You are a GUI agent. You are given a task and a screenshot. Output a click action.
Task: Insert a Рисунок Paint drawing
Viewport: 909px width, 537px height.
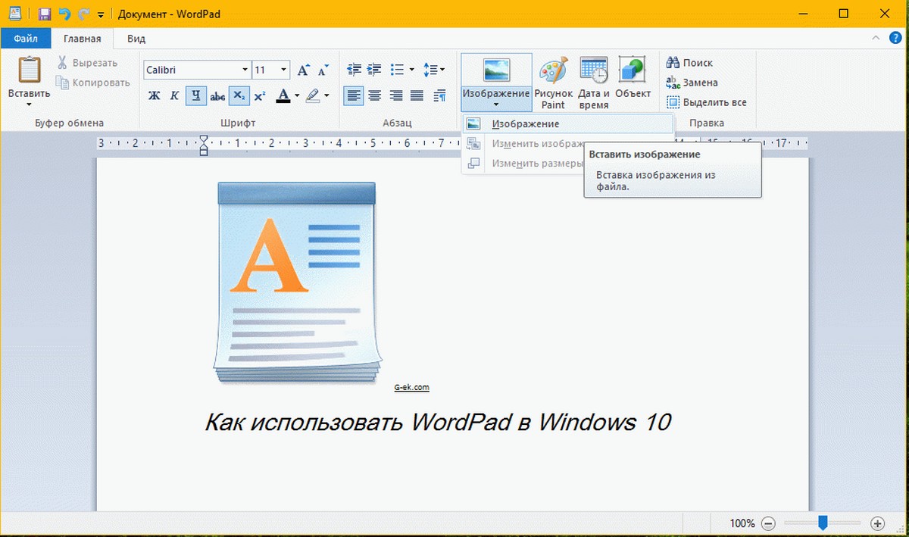click(x=554, y=82)
